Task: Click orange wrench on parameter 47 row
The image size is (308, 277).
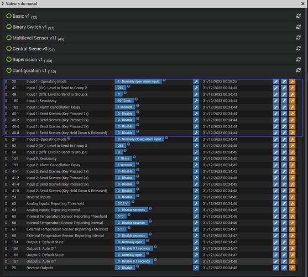Action: coord(292,88)
